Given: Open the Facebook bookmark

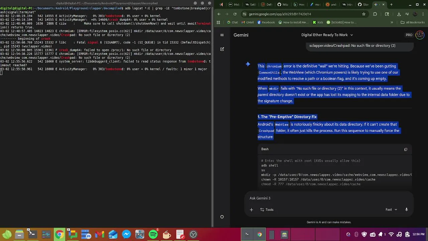Looking at the screenshot, I should (266, 22).
